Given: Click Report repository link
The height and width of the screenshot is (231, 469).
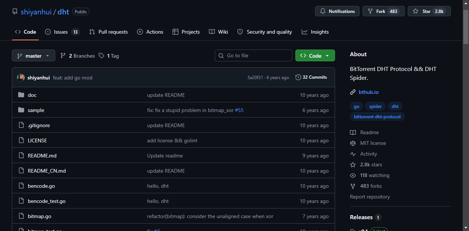Looking at the screenshot, I should [x=370, y=197].
